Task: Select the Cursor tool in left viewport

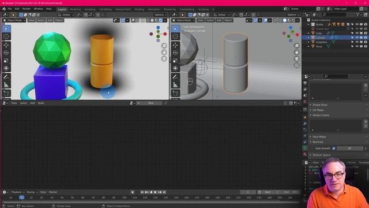Action: pos(6,36)
